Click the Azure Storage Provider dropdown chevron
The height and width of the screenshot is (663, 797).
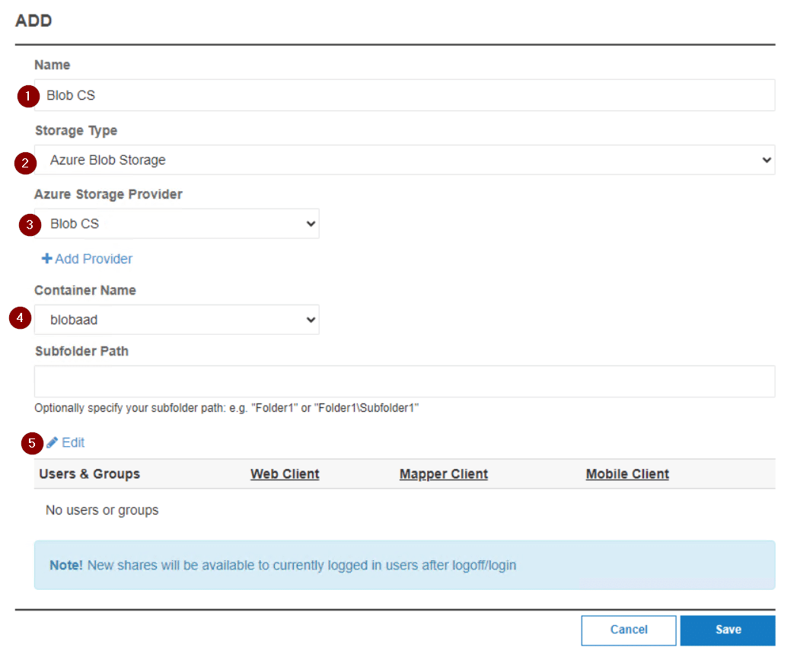coord(310,224)
